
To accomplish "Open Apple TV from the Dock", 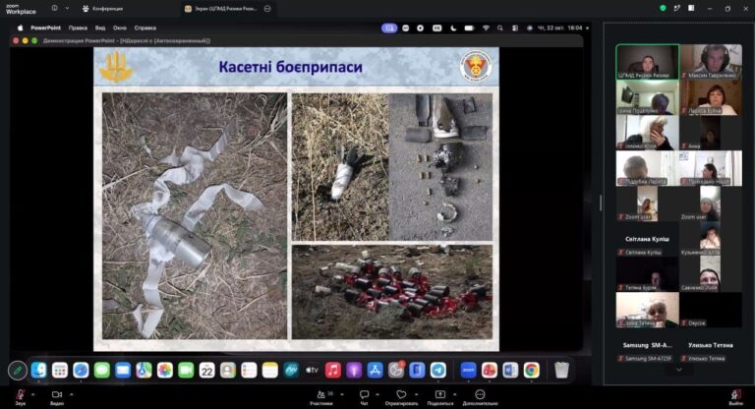I will pos(312,370).
